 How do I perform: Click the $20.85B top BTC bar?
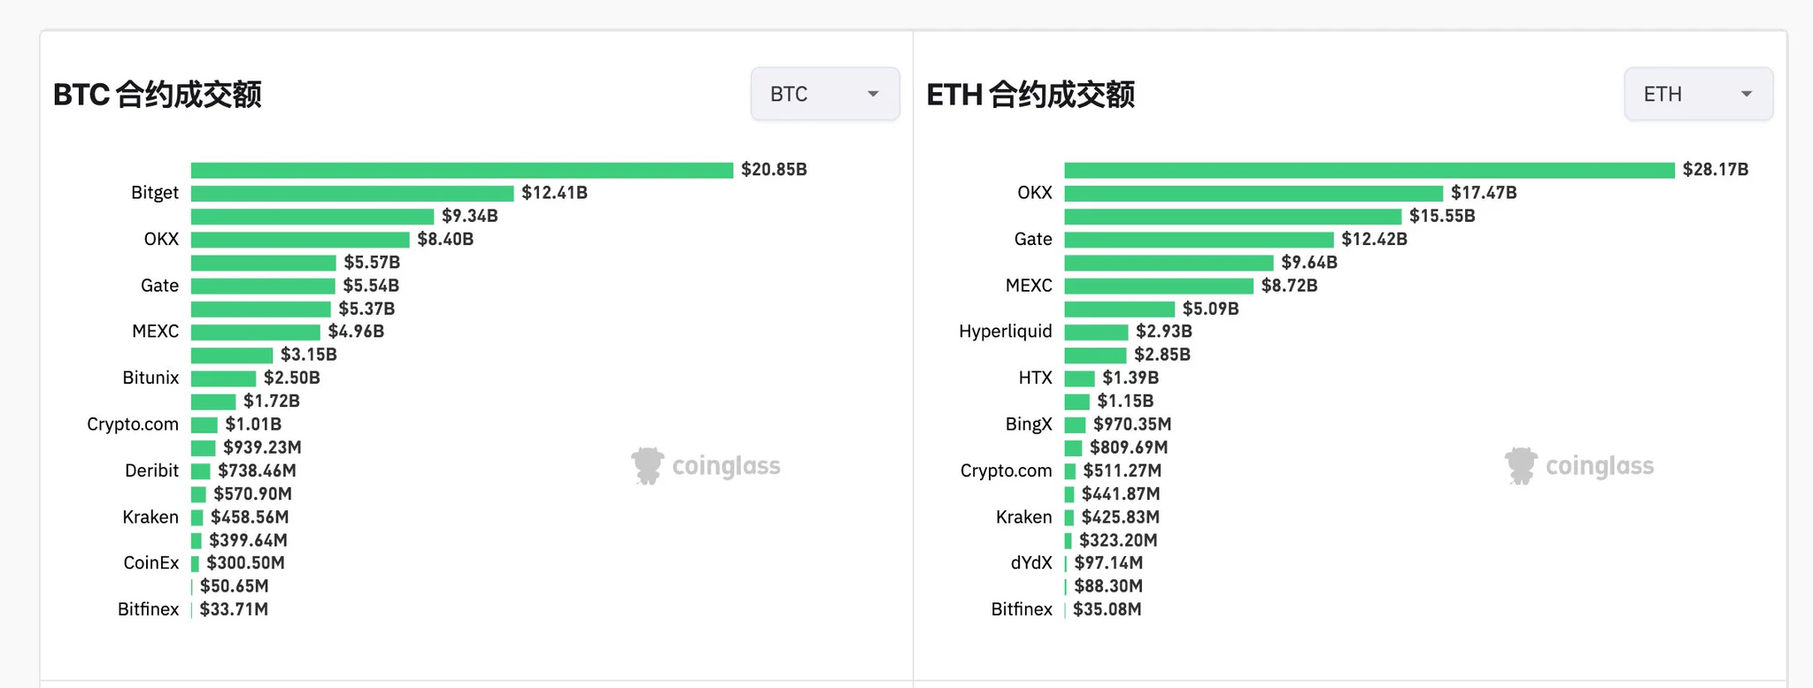pyautogui.click(x=462, y=170)
